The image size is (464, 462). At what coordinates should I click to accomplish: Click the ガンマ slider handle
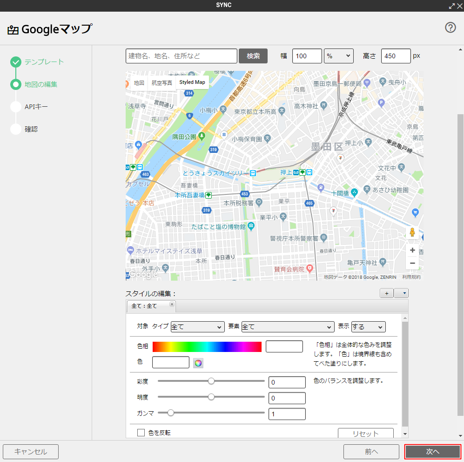[x=170, y=413]
